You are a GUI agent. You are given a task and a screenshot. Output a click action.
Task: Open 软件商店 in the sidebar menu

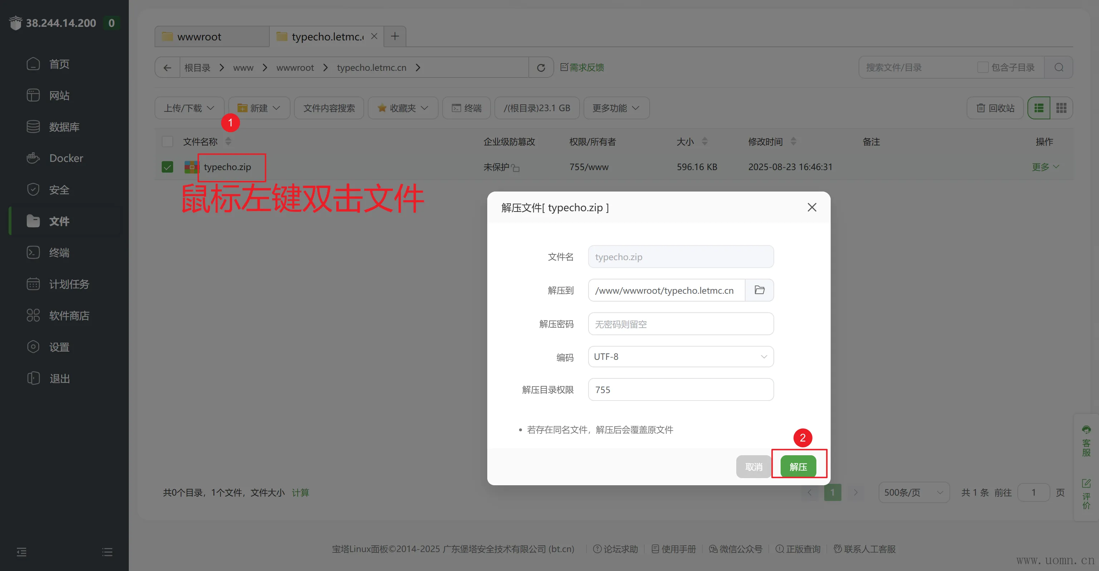pos(69,315)
